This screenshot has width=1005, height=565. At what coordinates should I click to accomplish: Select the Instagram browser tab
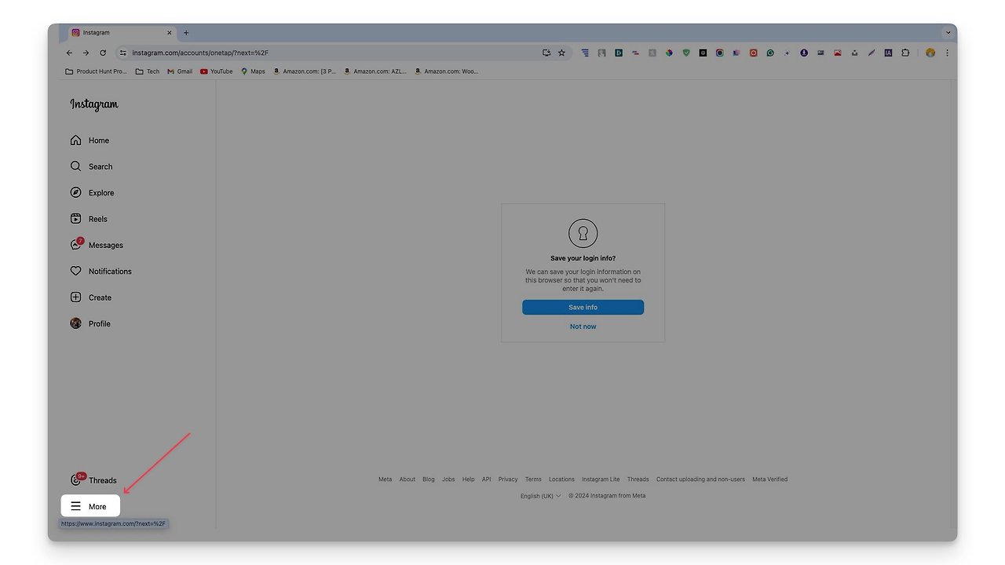click(122, 33)
